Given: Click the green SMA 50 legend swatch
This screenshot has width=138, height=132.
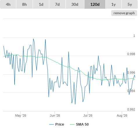Looking at the screenshot, I should pyautogui.click(x=72, y=124).
